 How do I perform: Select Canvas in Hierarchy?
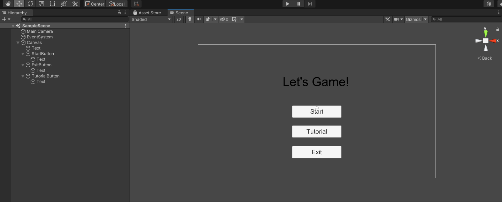(34, 43)
